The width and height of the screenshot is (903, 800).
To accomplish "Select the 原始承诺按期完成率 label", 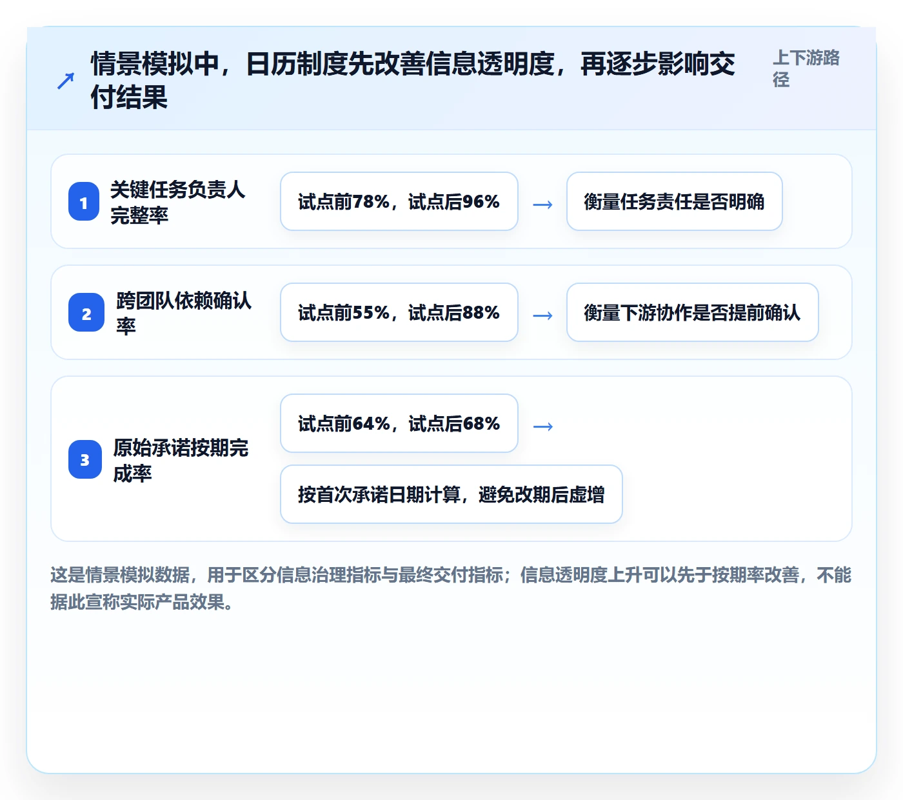I will click(181, 460).
